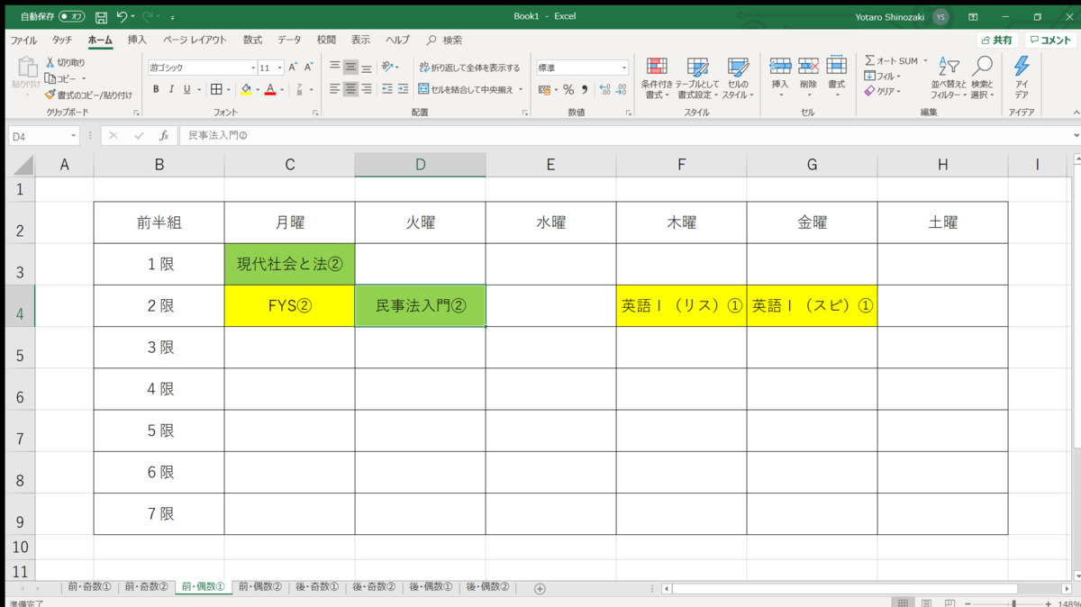Click the Comments (コメント) button
The width and height of the screenshot is (1081, 607).
coord(1050,40)
